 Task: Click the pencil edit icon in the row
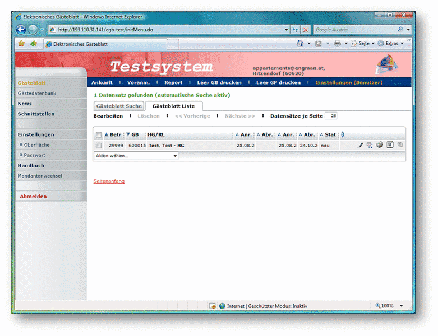(x=361, y=145)
